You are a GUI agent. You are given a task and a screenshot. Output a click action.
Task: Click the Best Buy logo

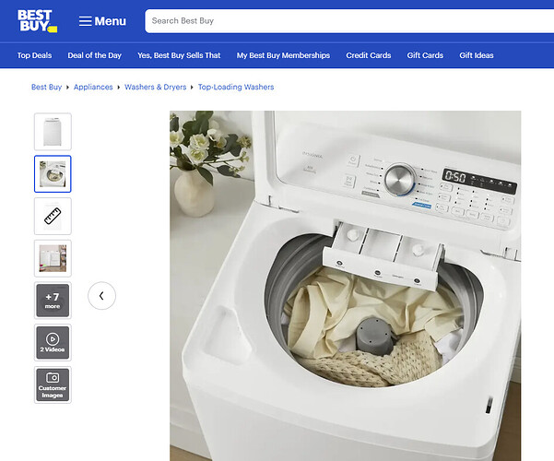point(38,20)
